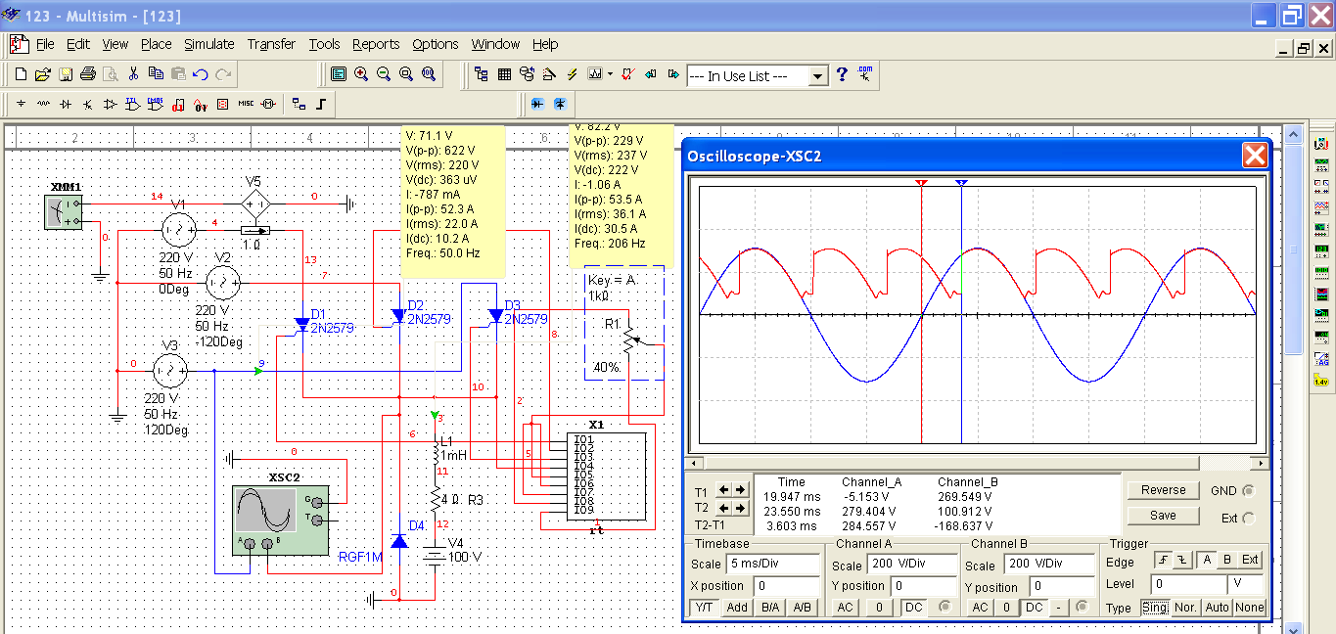
Task: Open the design toolbox hierarchy icon
Action: click(x=482, y=74)
